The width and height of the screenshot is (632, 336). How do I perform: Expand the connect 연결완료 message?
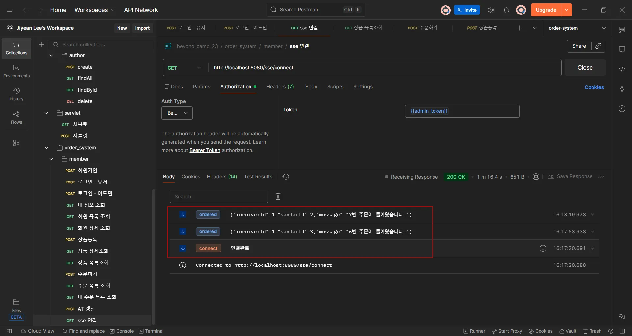[592, 248]
